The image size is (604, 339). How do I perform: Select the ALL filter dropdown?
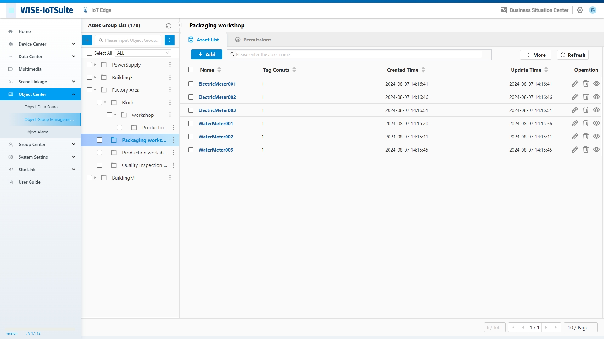pos(143,52)
